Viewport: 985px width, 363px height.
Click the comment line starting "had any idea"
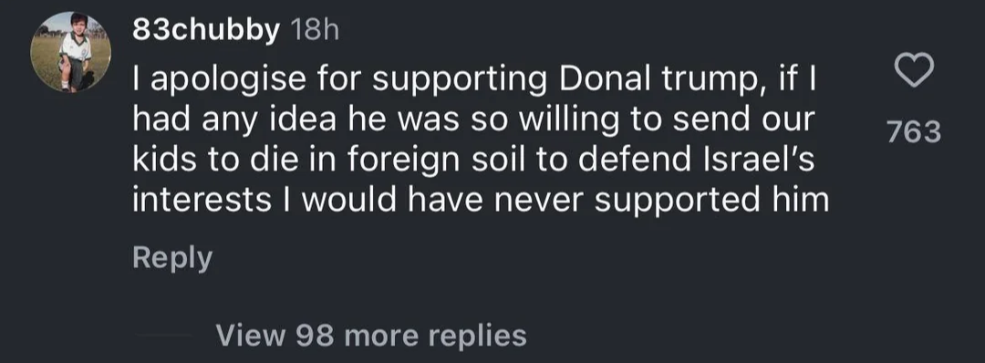(473, 120)
